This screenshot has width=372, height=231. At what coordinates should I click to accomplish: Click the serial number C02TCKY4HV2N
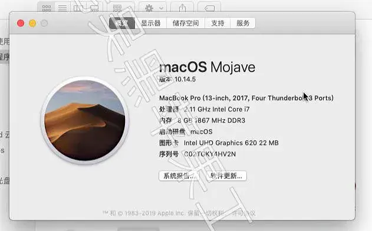point(210,154)
